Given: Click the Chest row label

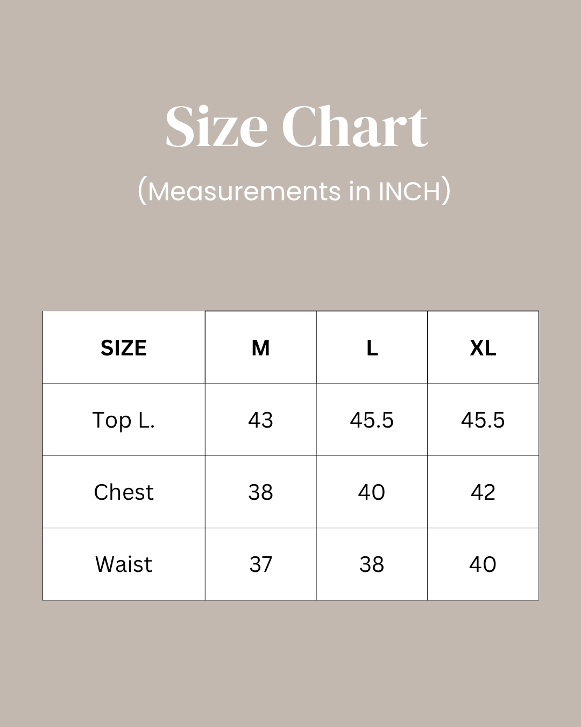Looking at the screenshot, I should tap(124, 492).
